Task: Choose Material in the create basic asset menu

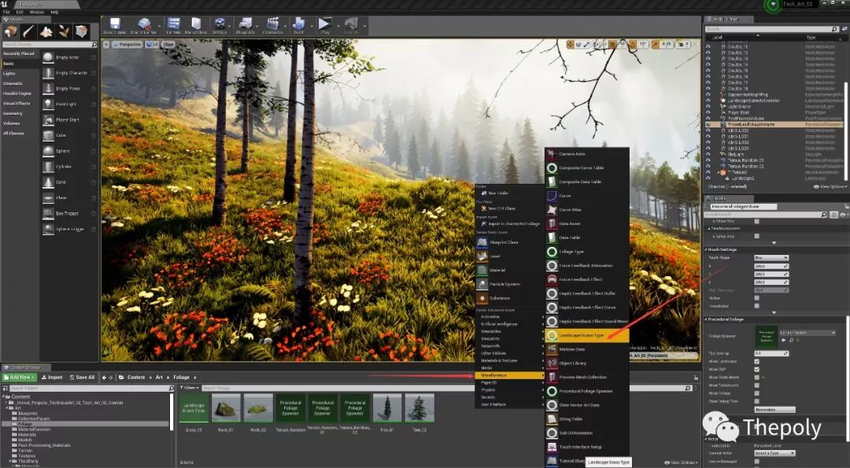Action: pyautogui.click(x=509, y=270)
